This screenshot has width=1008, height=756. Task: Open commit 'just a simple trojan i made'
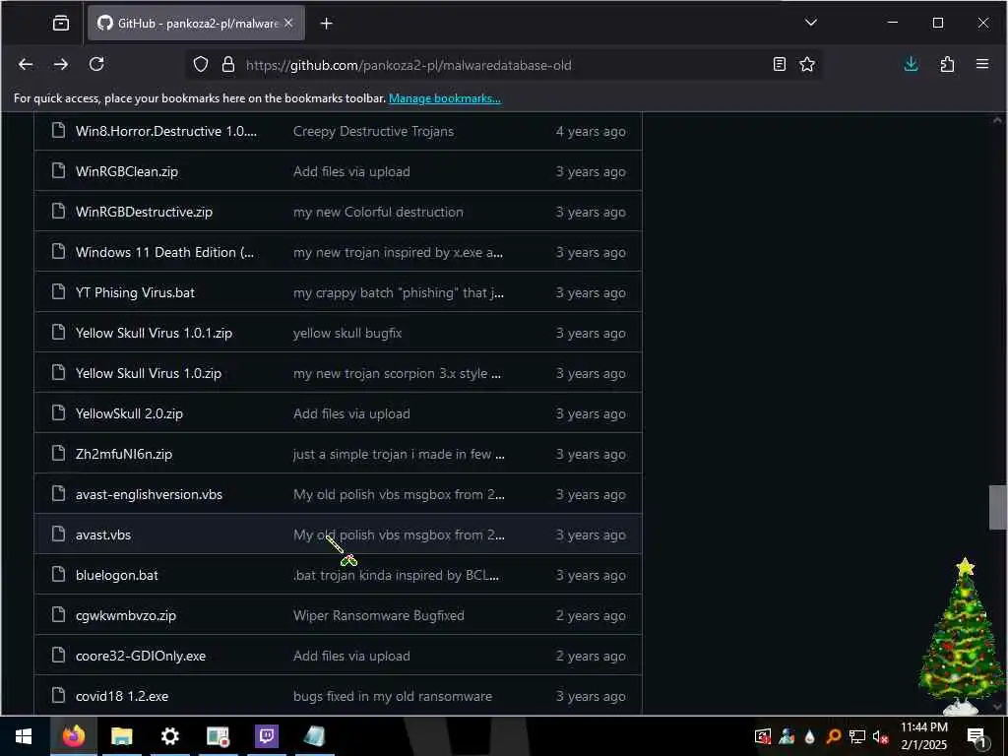click(399, 455)
